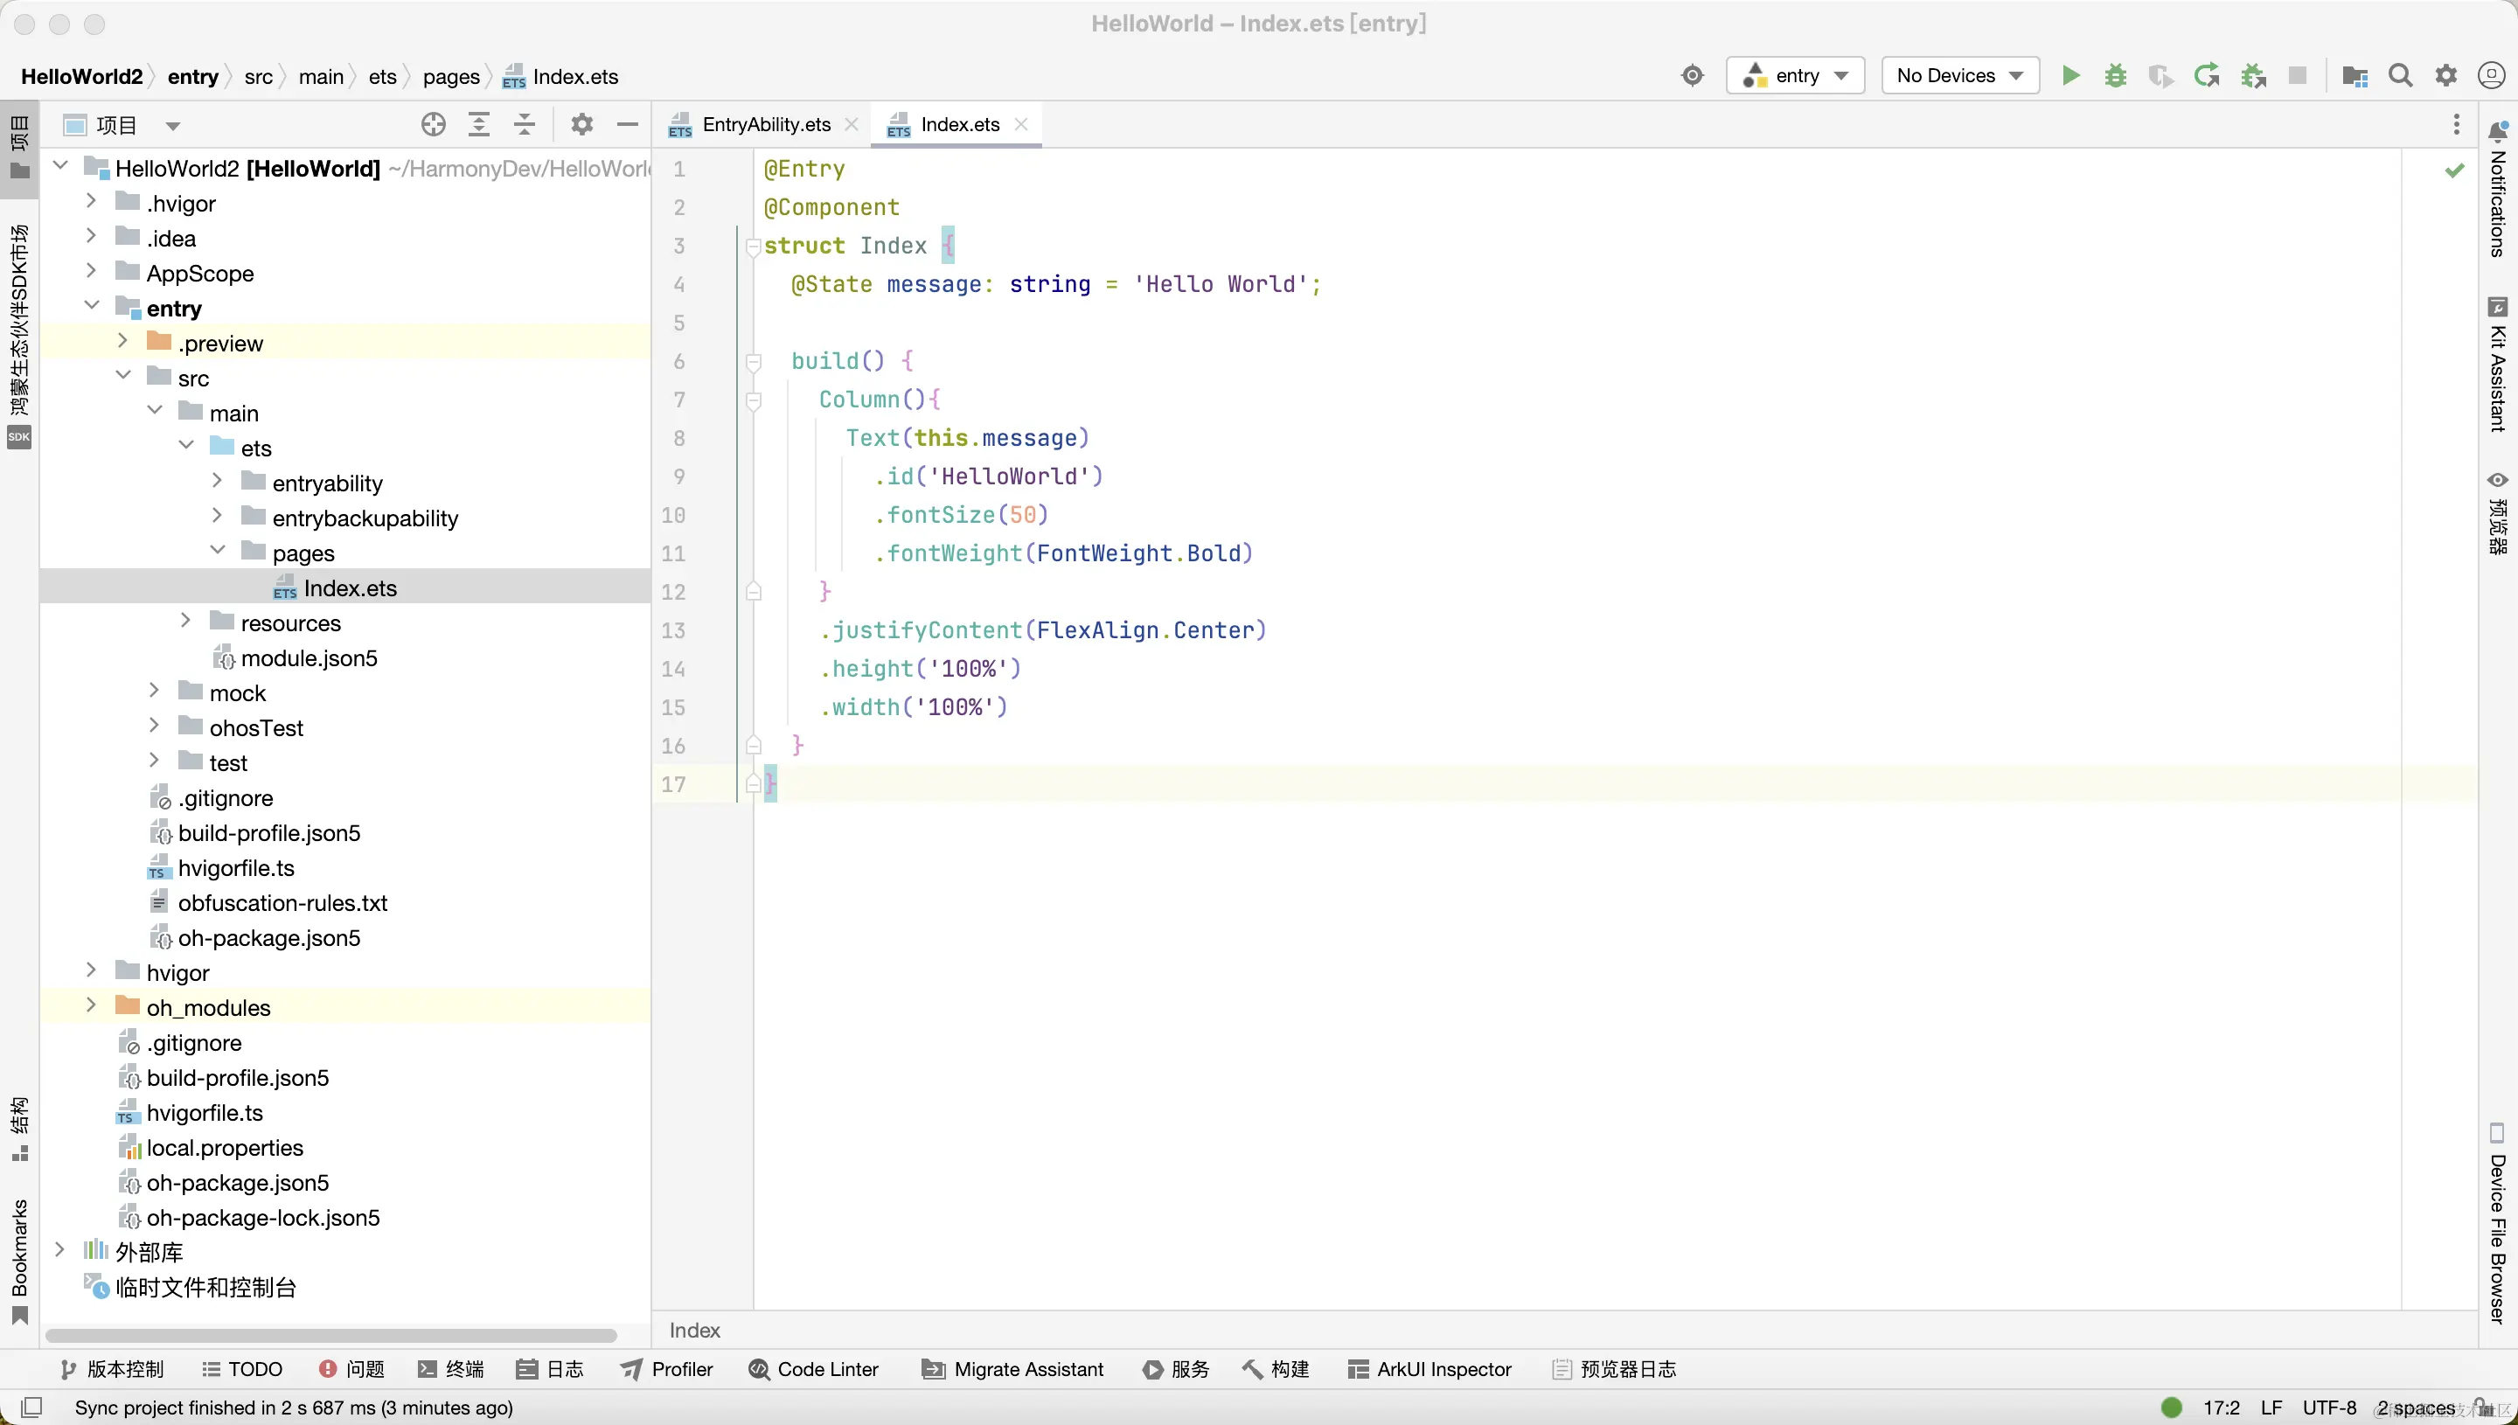Click the locate target icon in project panel
This screenshot has height=1425, width=2518.
(x=433, y=124)
